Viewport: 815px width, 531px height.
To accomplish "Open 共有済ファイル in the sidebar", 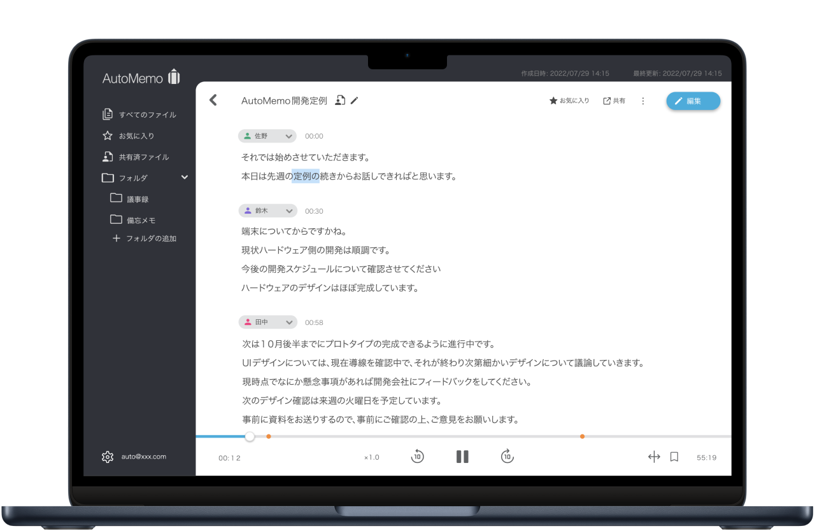I will (136, 157).
